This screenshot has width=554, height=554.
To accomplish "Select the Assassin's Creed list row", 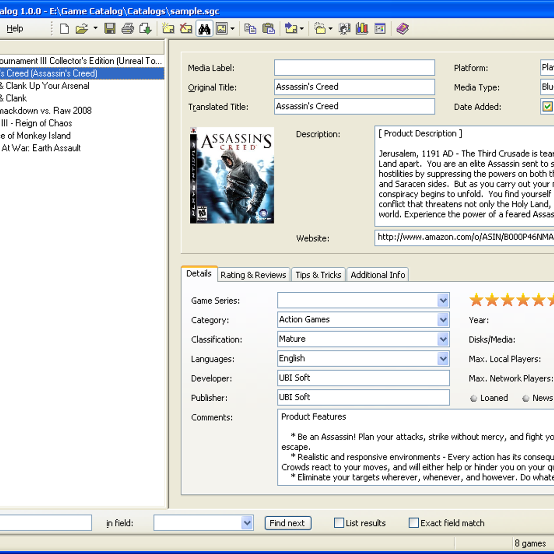I will point(82,73).
